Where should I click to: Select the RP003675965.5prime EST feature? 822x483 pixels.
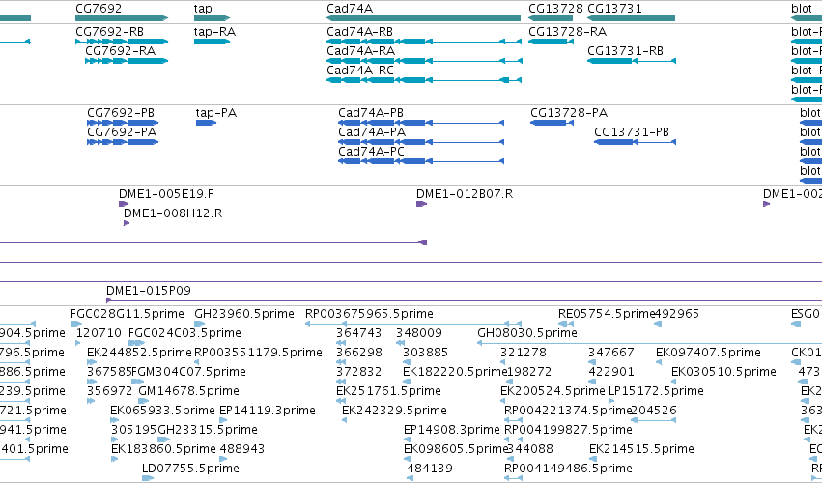click(413, 324)
